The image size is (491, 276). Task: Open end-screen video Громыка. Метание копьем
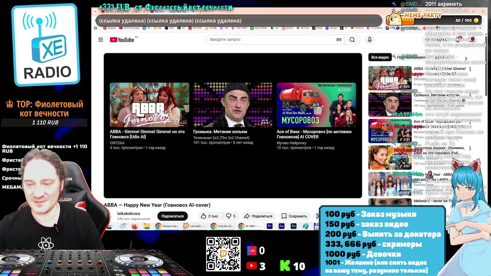coord(233,105)
